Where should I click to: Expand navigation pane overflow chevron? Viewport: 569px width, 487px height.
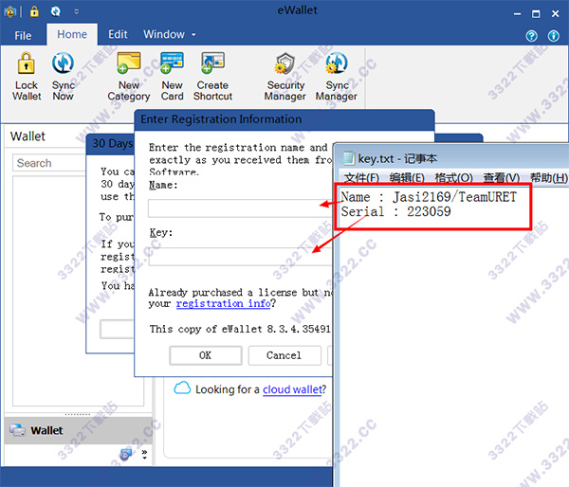point(144,454)
